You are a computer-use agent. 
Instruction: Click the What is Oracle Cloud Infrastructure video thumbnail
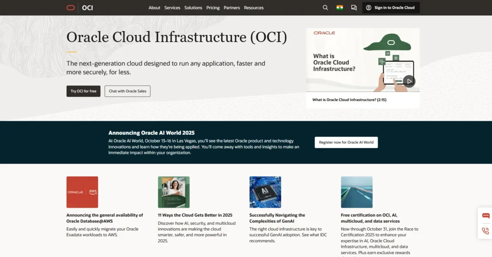point(363,60)
